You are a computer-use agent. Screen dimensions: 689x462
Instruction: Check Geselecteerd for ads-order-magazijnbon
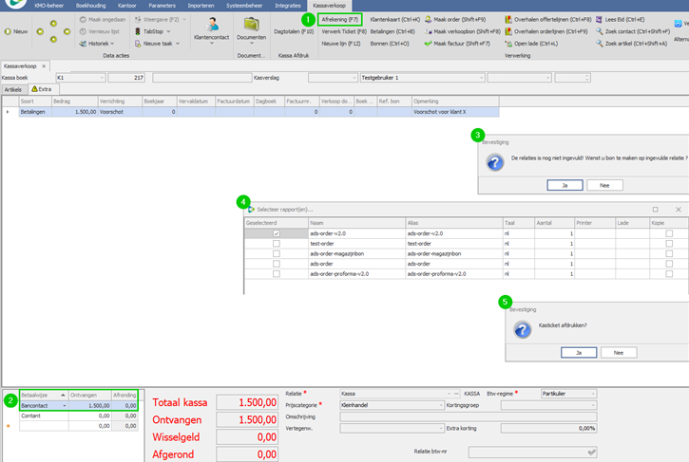click(x=277, y=253)
